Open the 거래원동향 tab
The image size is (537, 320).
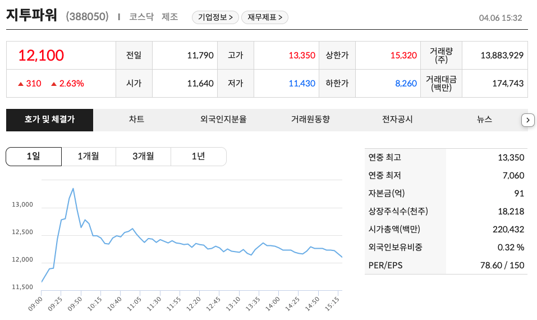(310, 120)
